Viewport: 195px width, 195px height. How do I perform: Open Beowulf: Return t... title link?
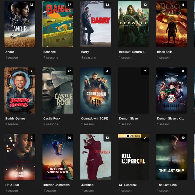132,52
